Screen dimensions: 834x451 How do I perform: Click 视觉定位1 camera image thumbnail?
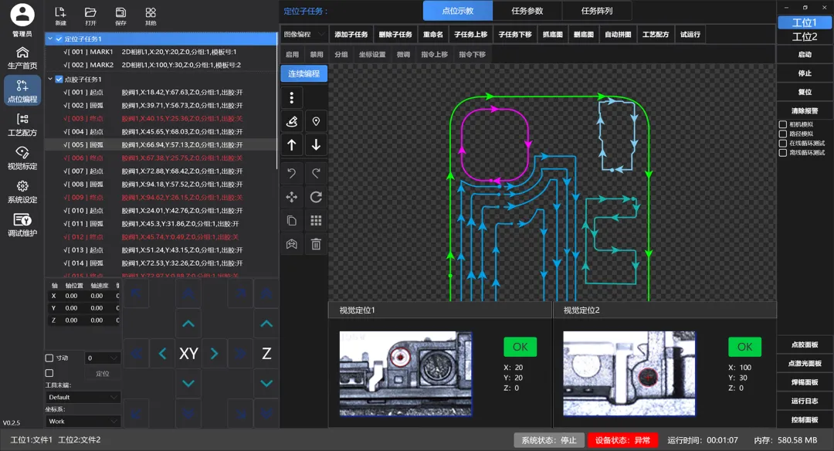pyautogui.click(x=405, y=373)
